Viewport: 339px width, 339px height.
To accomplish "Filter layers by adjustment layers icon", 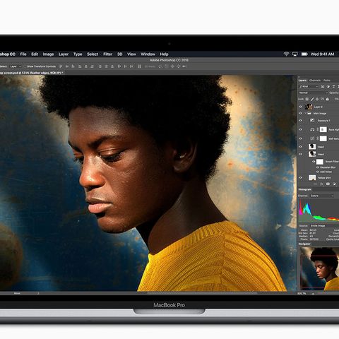I will [328, 86].
